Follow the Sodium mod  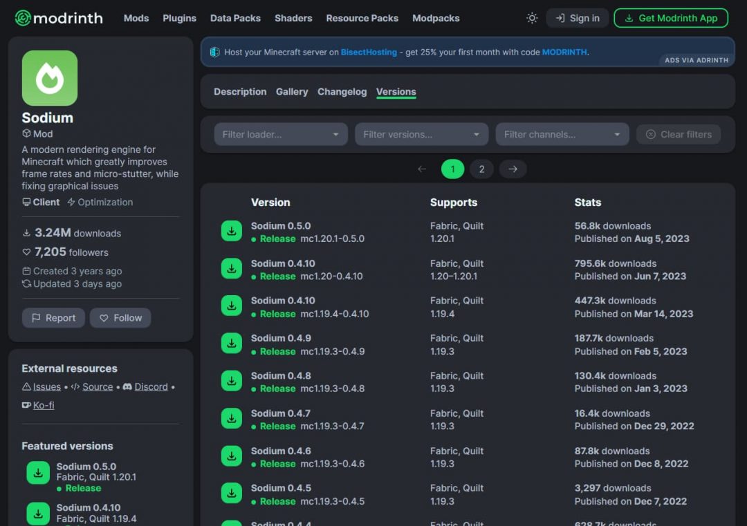(x=120, y=317)
